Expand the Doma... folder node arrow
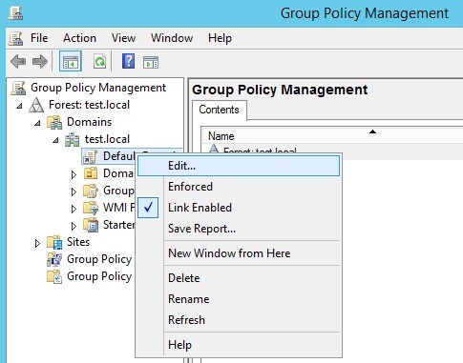Screen dimensions: 463x363 tap(74, 174)
